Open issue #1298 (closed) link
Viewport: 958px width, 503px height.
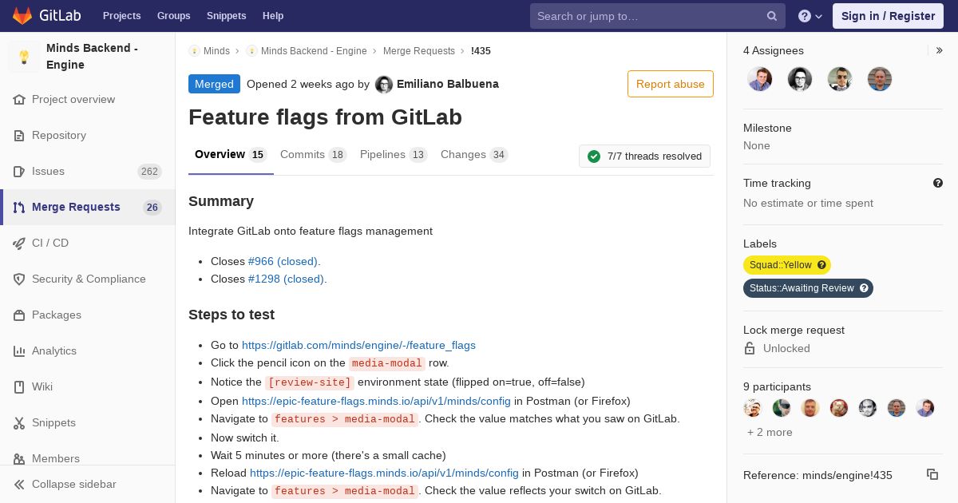pos(286,279)
